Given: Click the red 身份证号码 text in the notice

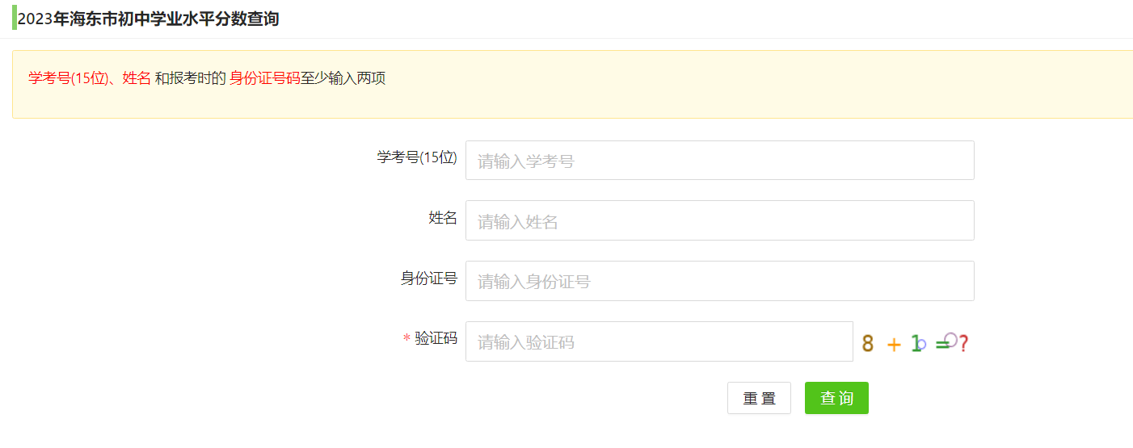Looking at the screenshot, I should (265, 78).
